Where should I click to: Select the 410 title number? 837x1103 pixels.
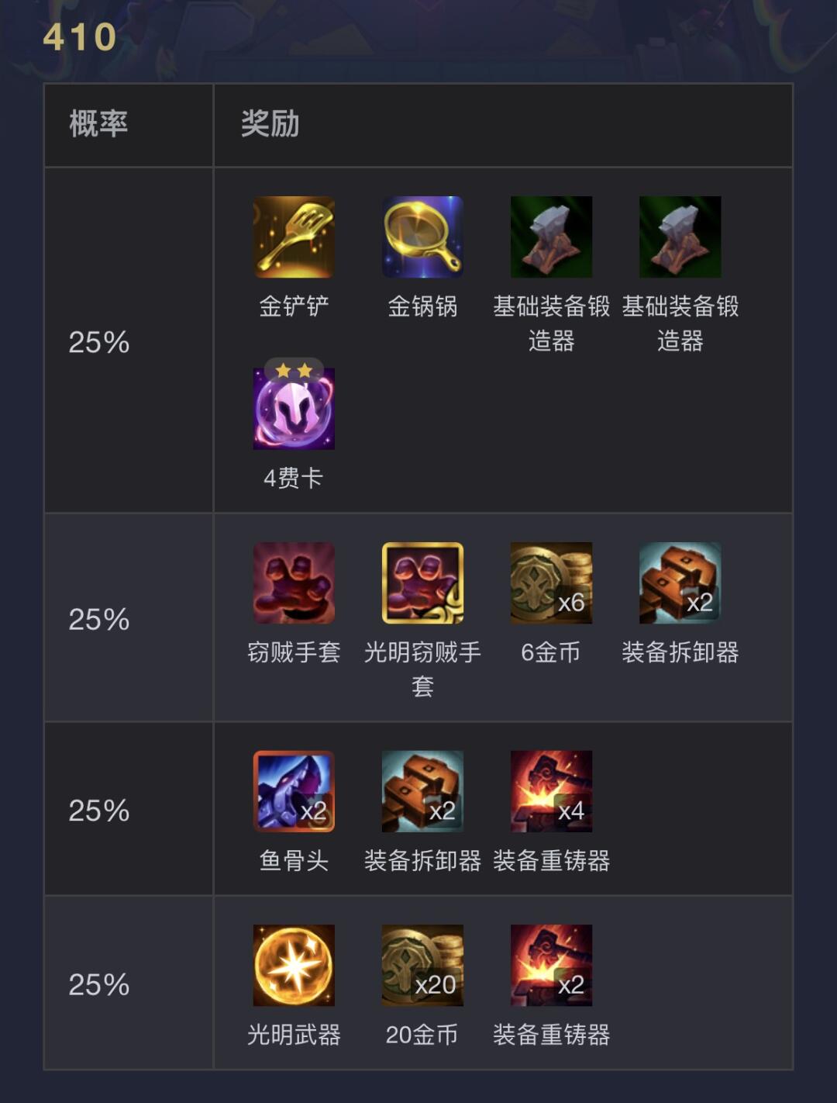pos(80,36)
